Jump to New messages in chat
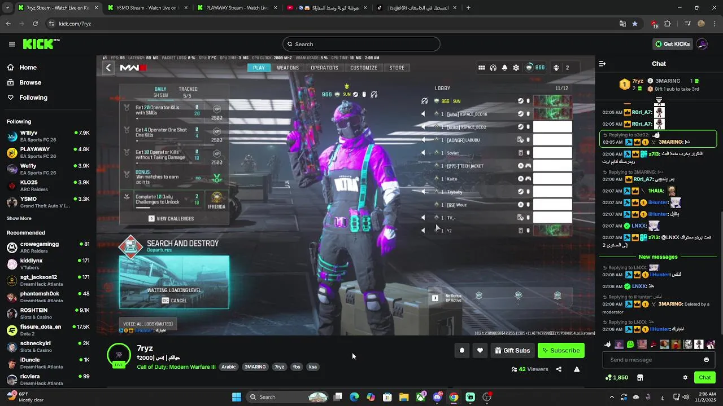 tap(658, 257)
